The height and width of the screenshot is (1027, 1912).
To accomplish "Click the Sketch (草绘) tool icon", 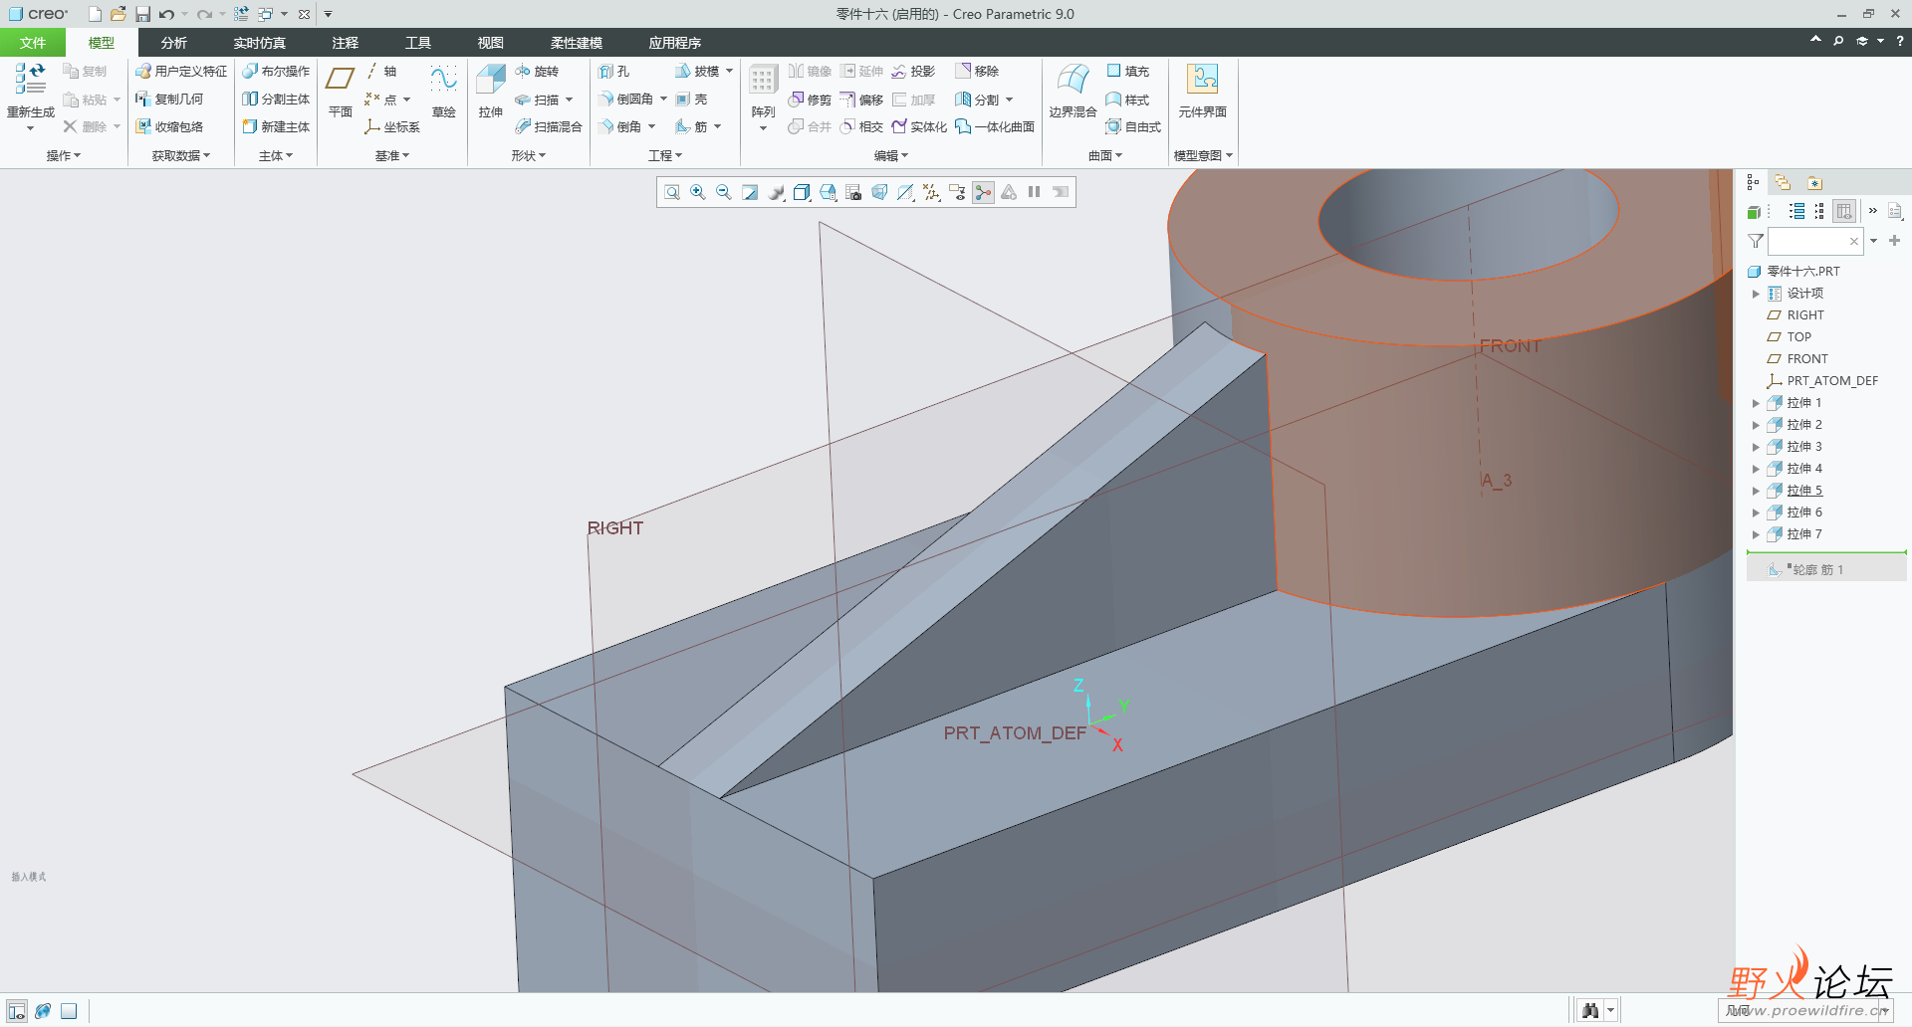I will [x=443, y=92].
